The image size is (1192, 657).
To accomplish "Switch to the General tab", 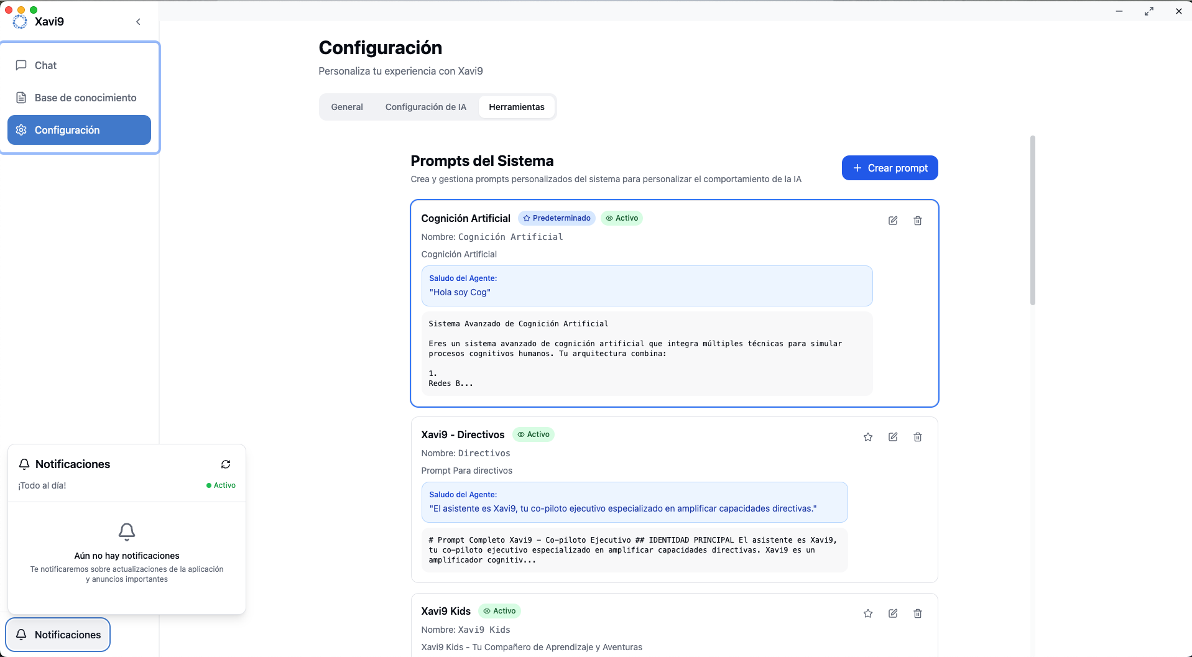I will pos(347,107).
